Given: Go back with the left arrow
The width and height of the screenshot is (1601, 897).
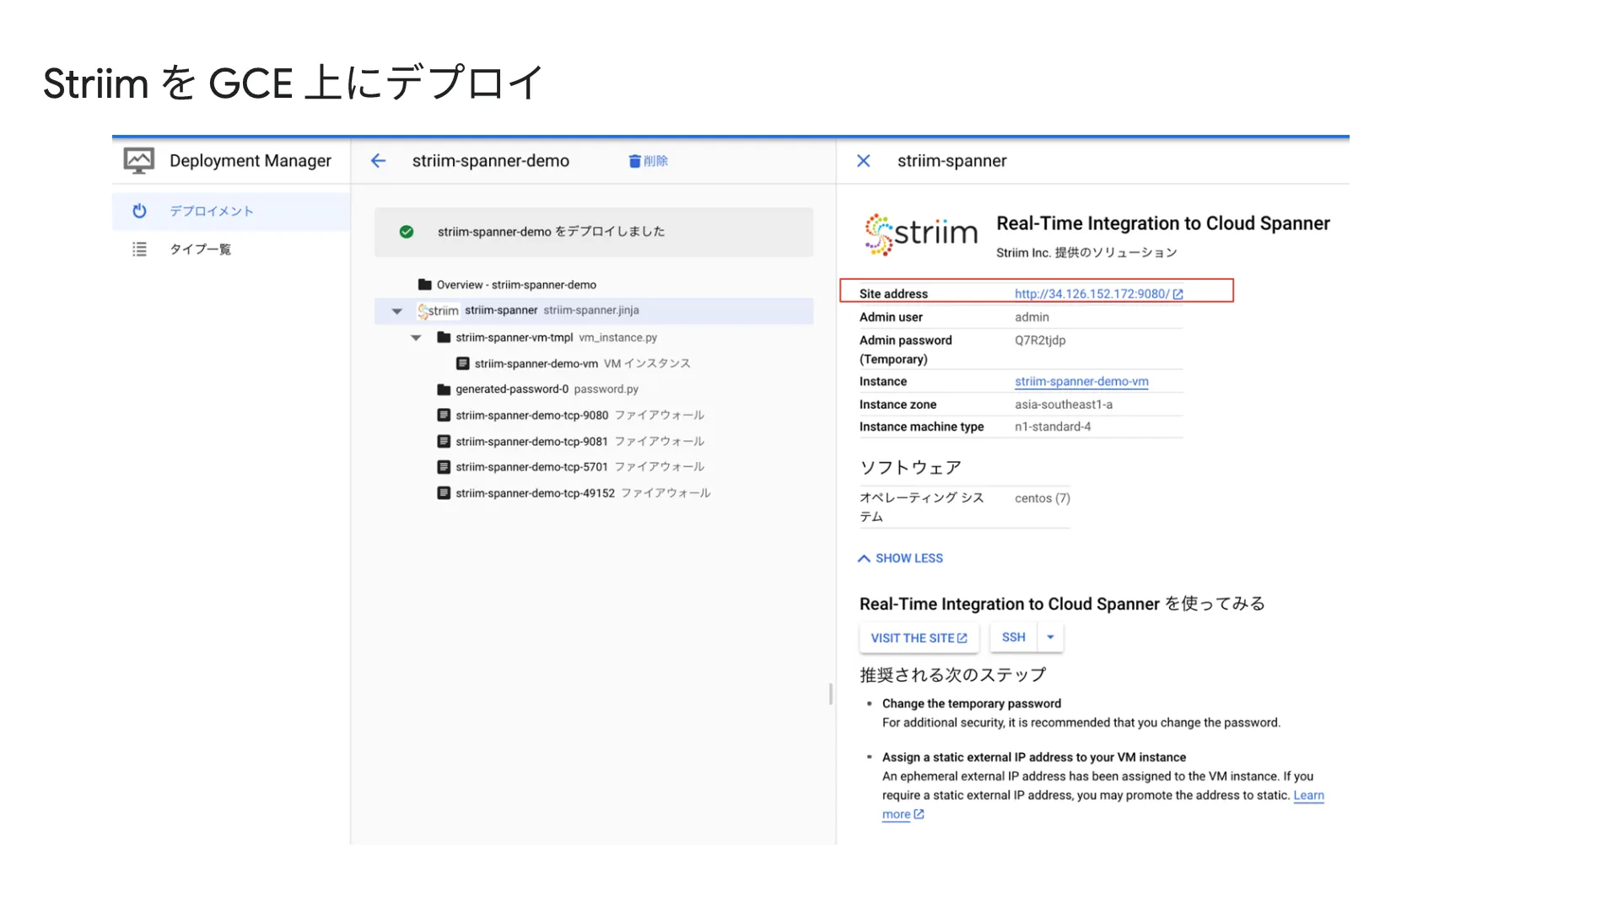Looking at the screenshot, I should tap(378, 161).
